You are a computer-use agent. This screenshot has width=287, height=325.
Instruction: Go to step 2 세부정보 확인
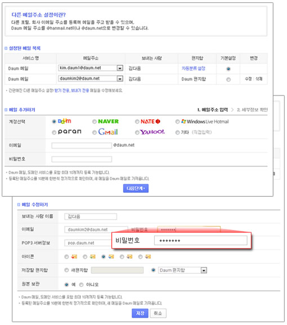(x=252, y=110)
